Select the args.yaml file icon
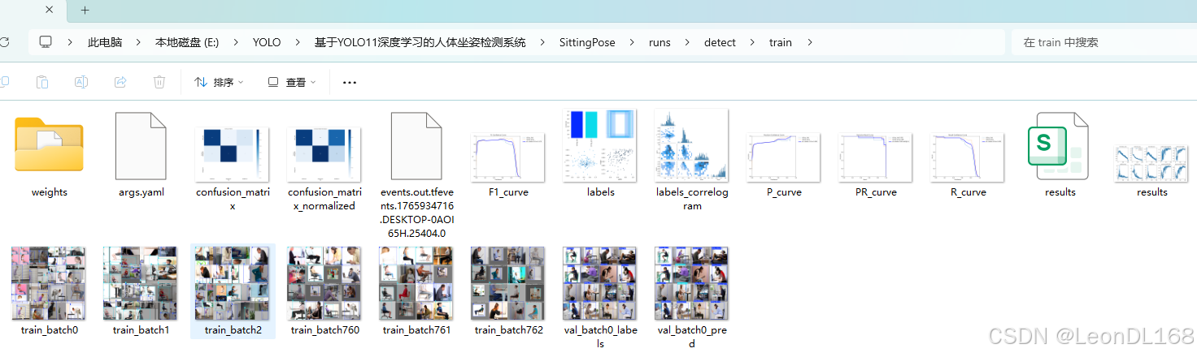This screenshot has width=1197, height=357. point(141,146)
